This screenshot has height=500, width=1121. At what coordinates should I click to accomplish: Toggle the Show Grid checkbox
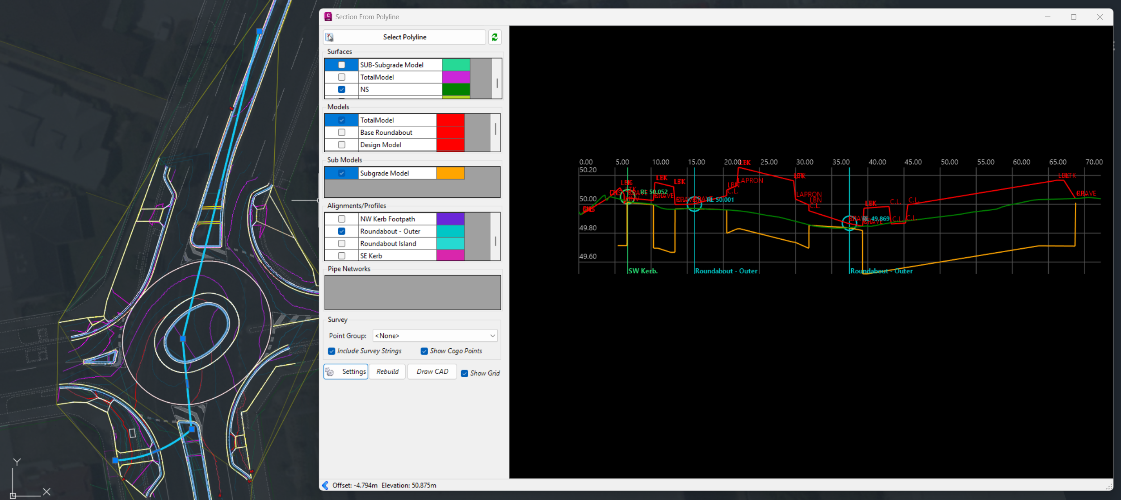[x=465, y=373]
